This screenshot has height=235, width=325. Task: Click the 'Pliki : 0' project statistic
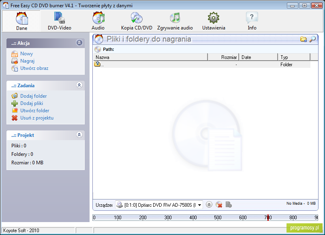pos(19,146)
